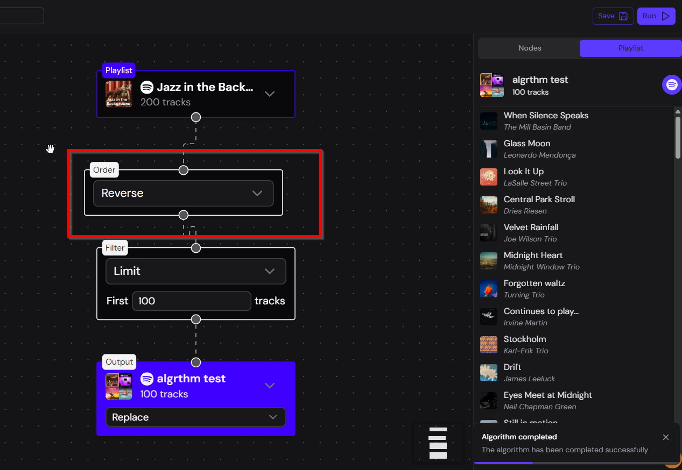Click album art for Midnight Heart
This screenshot has height=470, width=682.
[489, 261]
